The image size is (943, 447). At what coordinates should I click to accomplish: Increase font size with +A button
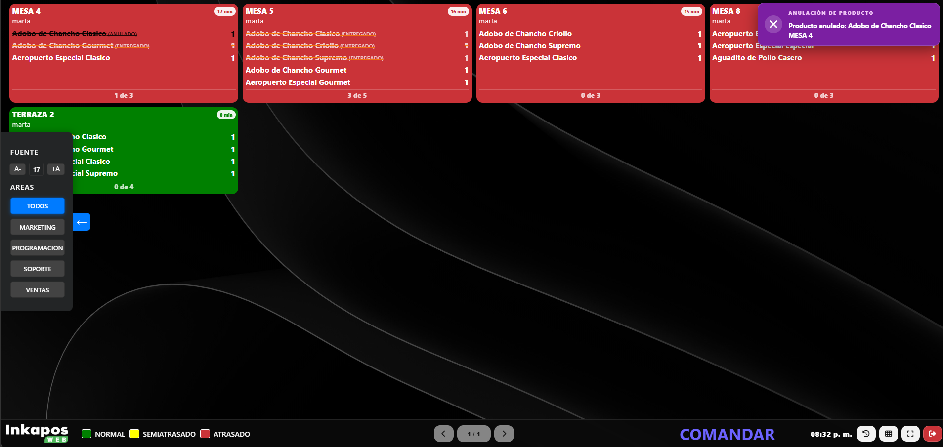tap(56, 169)
